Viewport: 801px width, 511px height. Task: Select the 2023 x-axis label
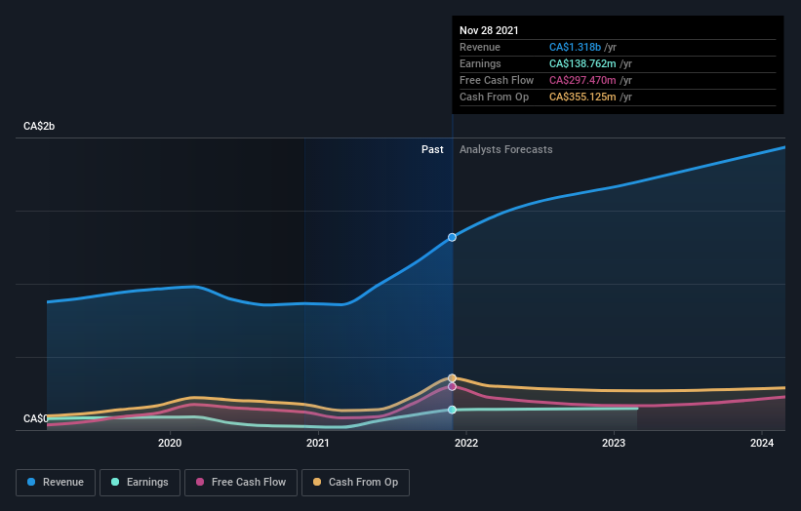click(614, 443)
